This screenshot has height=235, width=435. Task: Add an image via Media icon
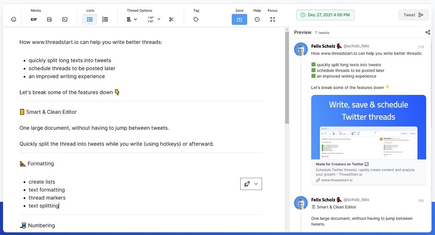[49, 19]
